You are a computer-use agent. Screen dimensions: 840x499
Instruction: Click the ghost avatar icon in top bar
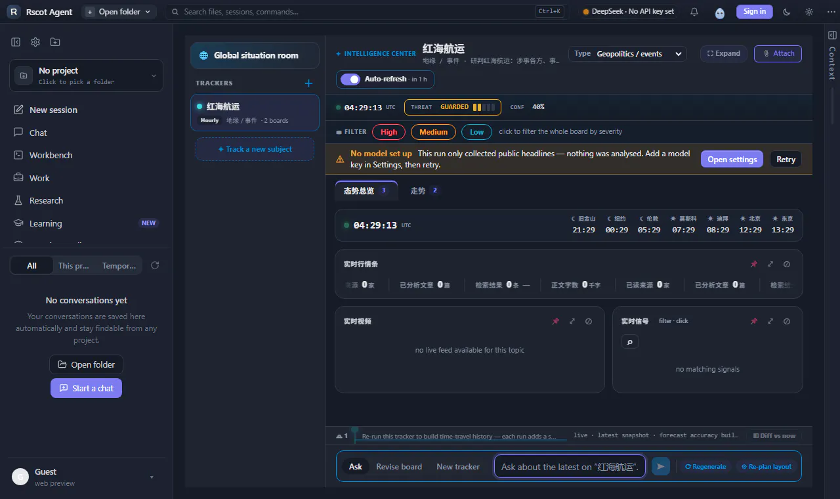[x=720, y=12]
